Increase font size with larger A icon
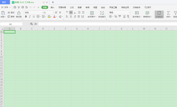 pos(56,12)
